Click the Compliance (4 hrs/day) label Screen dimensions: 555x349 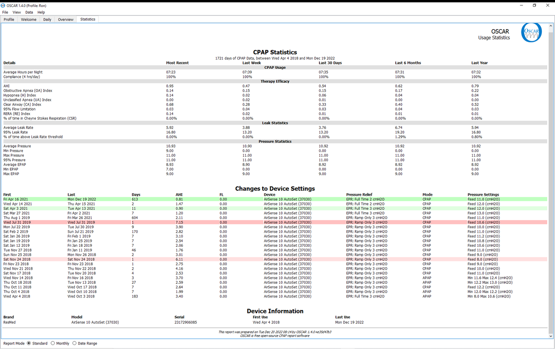coord(21,77)
